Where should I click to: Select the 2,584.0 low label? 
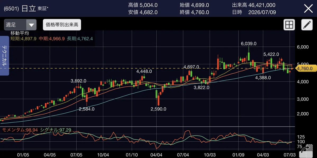tap(87, 109)
